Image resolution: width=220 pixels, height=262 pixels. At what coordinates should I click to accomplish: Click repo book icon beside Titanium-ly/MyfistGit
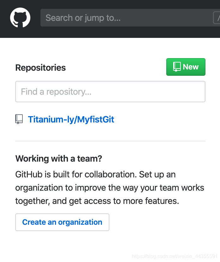point(19,119)
